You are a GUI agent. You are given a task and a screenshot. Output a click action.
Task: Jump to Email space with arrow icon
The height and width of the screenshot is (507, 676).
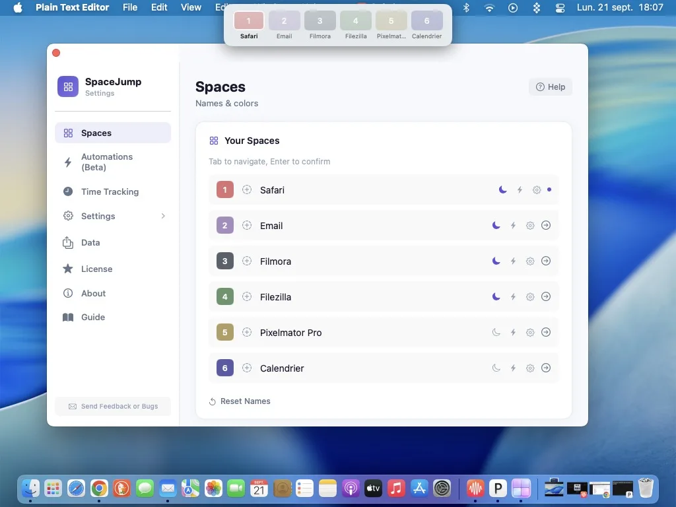[x=546, y=225]
